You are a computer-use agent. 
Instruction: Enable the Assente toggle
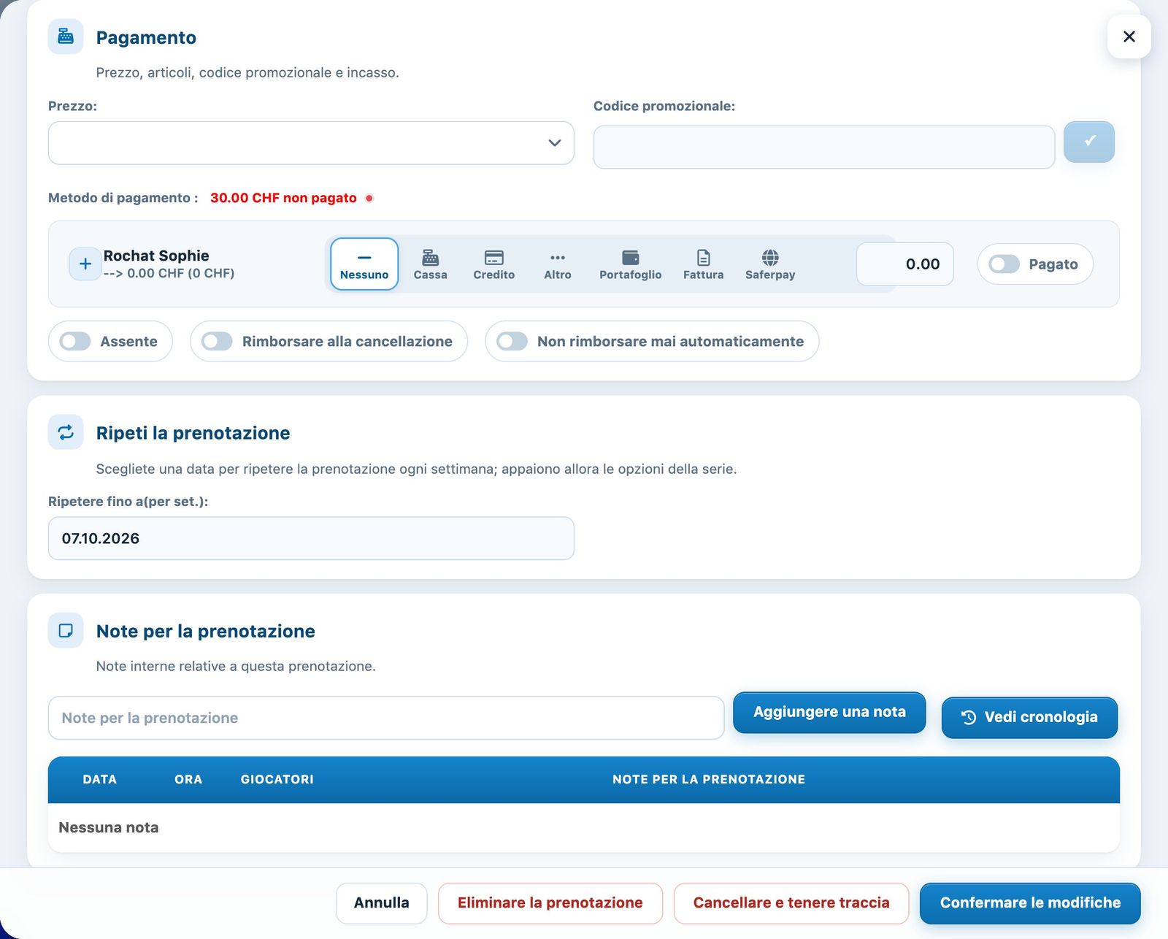(75, 341)
